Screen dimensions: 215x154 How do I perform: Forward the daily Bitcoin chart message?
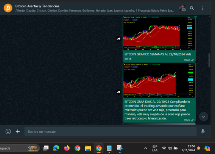[x=118, y=92]
